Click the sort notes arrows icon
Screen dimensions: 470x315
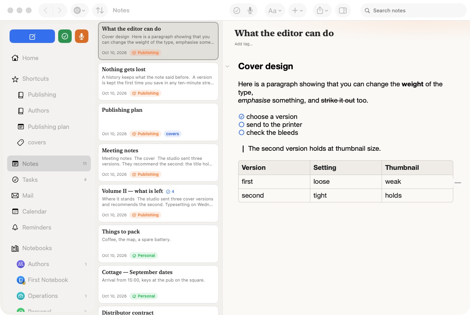[x=100, y=10]
